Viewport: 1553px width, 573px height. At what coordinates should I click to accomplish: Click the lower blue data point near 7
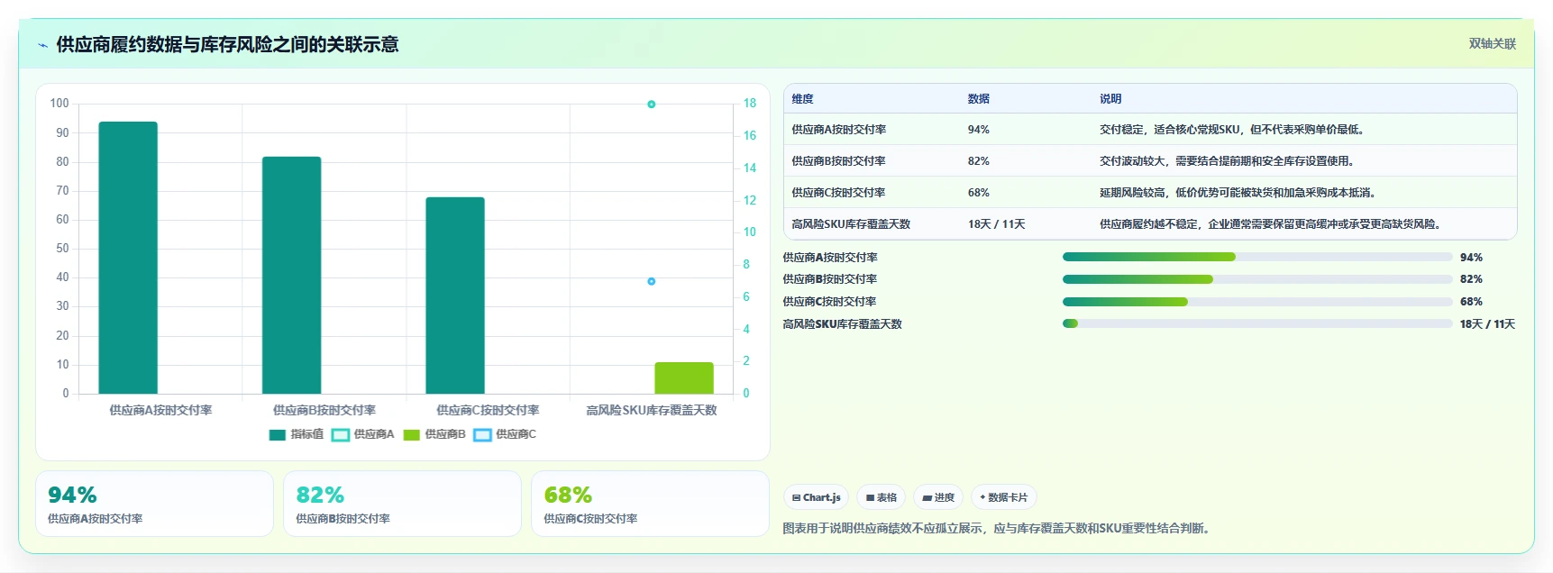(x=651, y=282)
